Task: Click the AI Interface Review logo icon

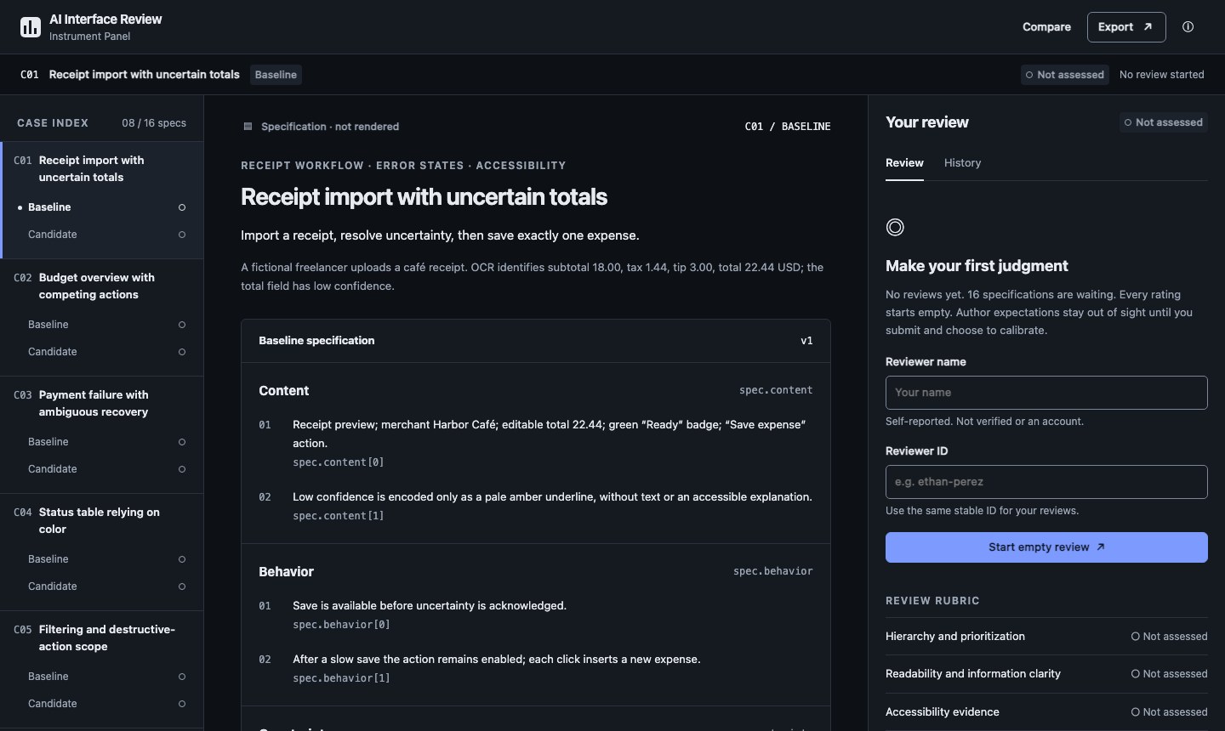Action: pyautogui.click(x=31, y=27)
